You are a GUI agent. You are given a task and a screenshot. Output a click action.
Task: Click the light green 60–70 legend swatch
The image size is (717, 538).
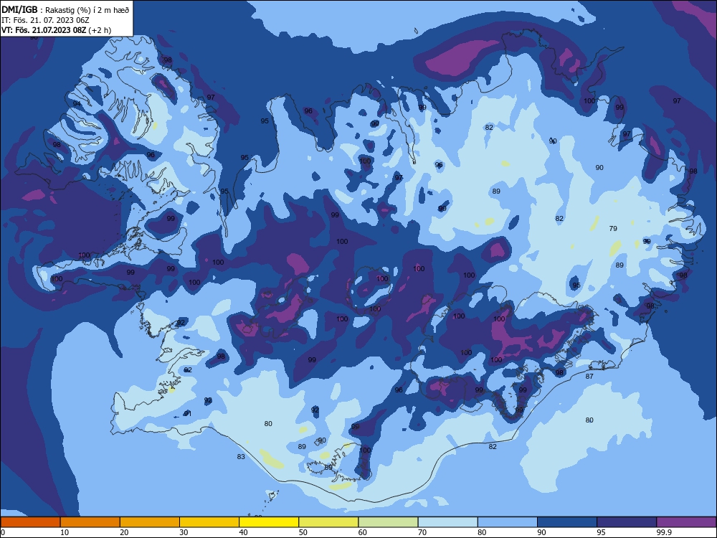[x=388, y=522]
